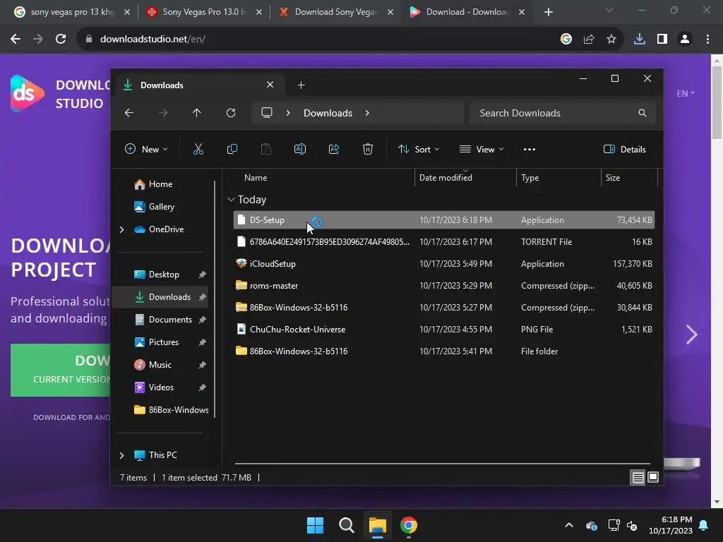Image resolution: width=723 pixels, height=542 pixels.
Task: Open Chrome profile avatar
Action: (685, 40)
